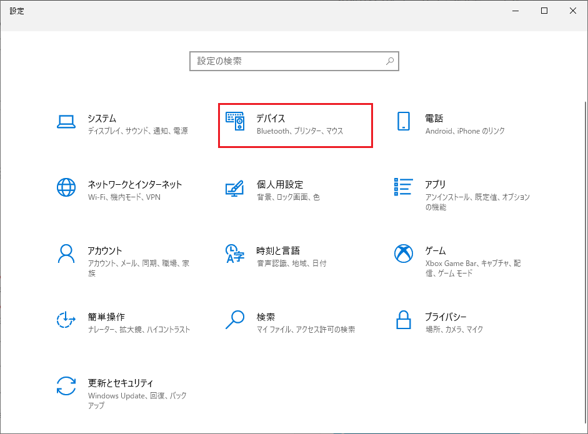
Task: Choose 検索 heading text
Action: click(266, 317)
